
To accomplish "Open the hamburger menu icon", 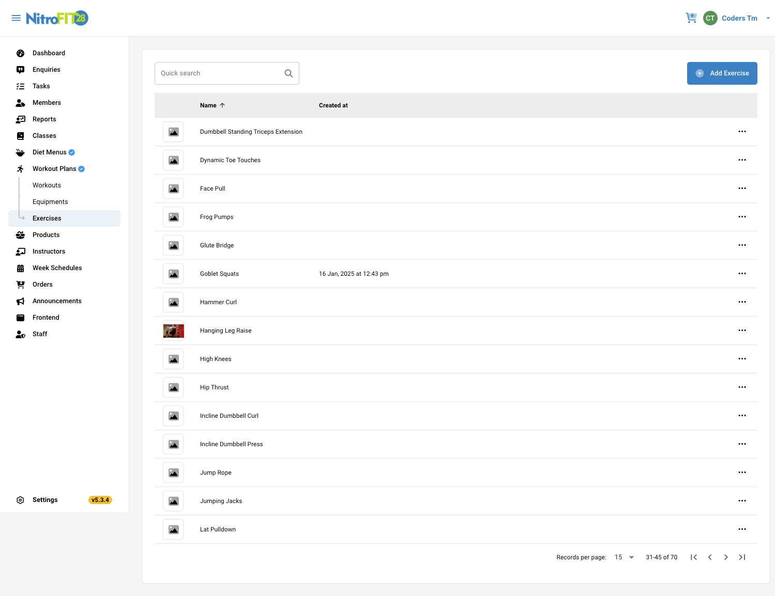I will tap(16, 18).
